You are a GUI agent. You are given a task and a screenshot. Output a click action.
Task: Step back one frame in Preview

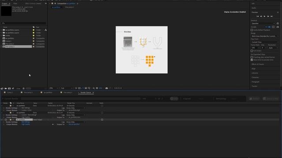[x=261, y=16]
